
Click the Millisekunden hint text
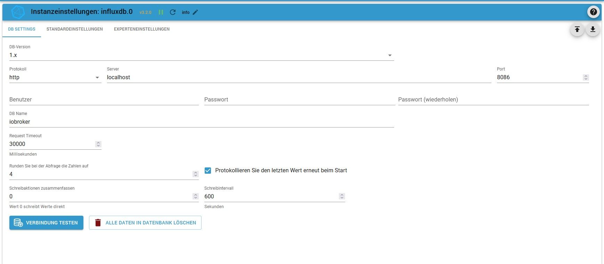23,154
